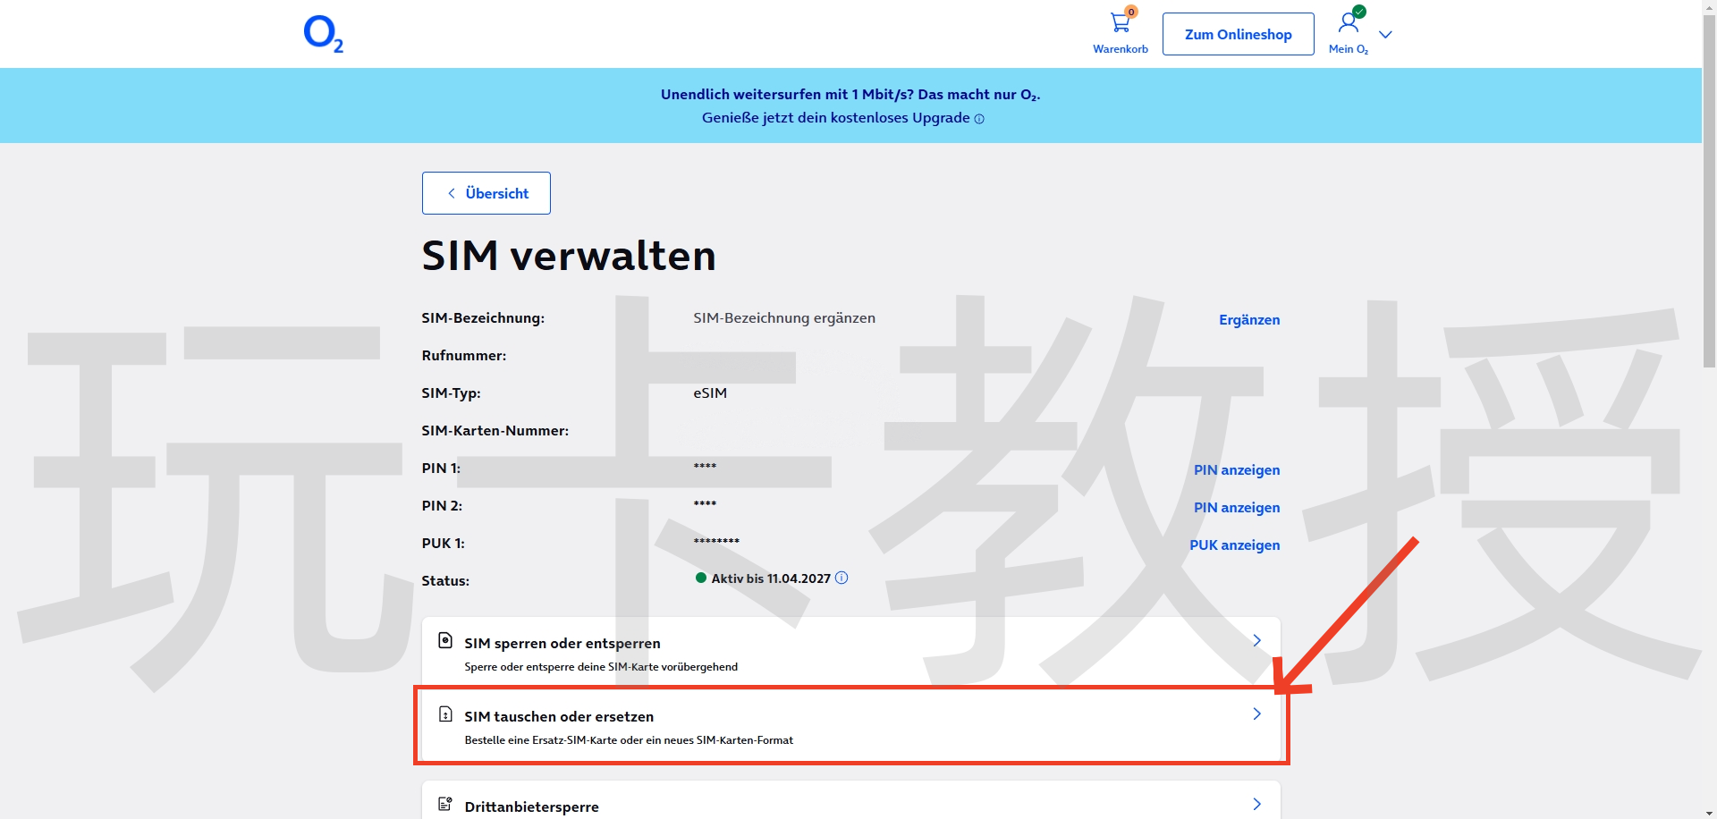Click the info icon next to Aktiv status
The image size is (1717, 819).
842,578
